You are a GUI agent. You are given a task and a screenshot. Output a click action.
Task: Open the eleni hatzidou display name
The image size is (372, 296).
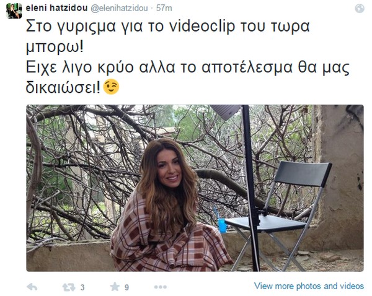56,8
